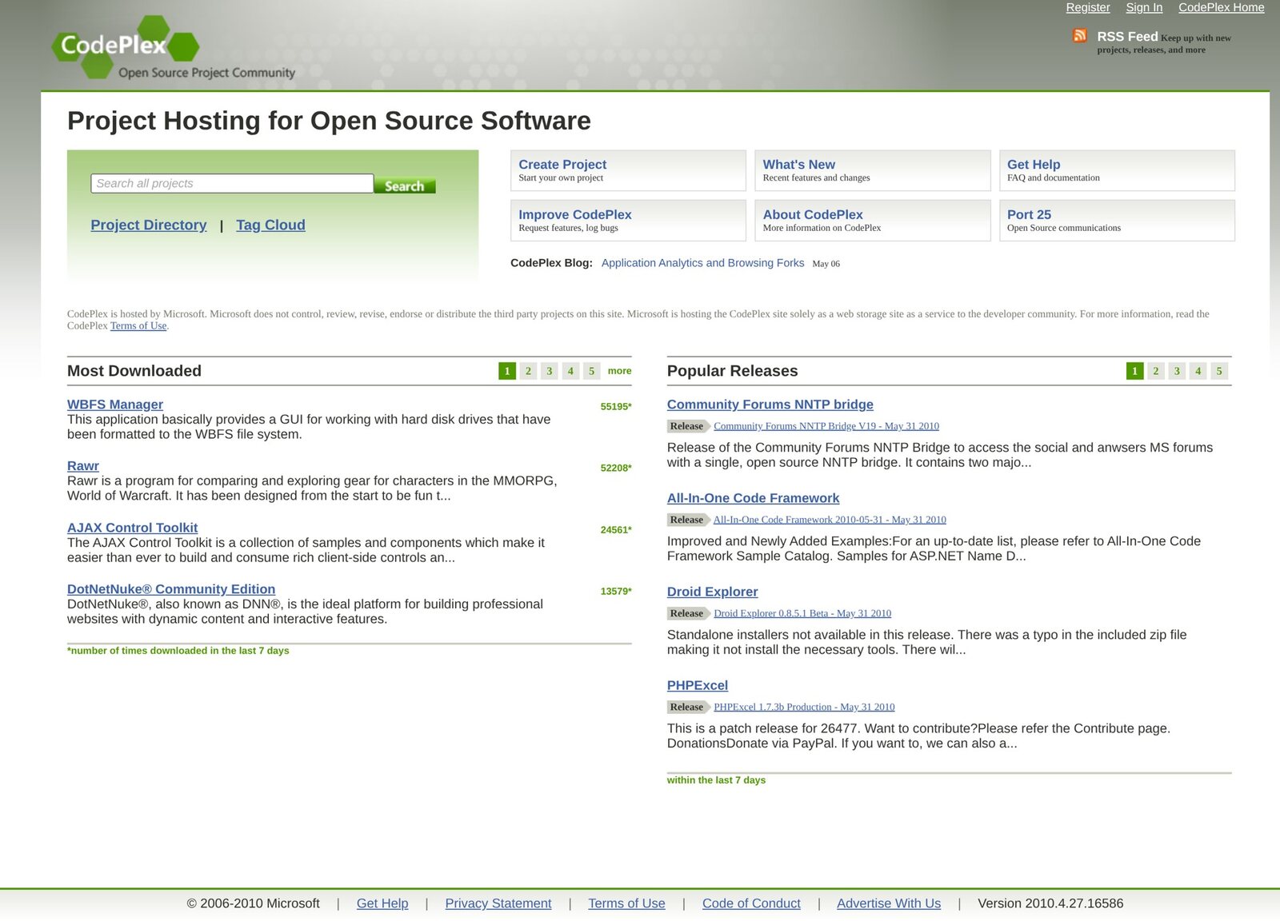Viewport: 1280px width, 921px height.
Task: Click the Version 2010.4.27.16586 text
Action: [x=1050, y=903]
